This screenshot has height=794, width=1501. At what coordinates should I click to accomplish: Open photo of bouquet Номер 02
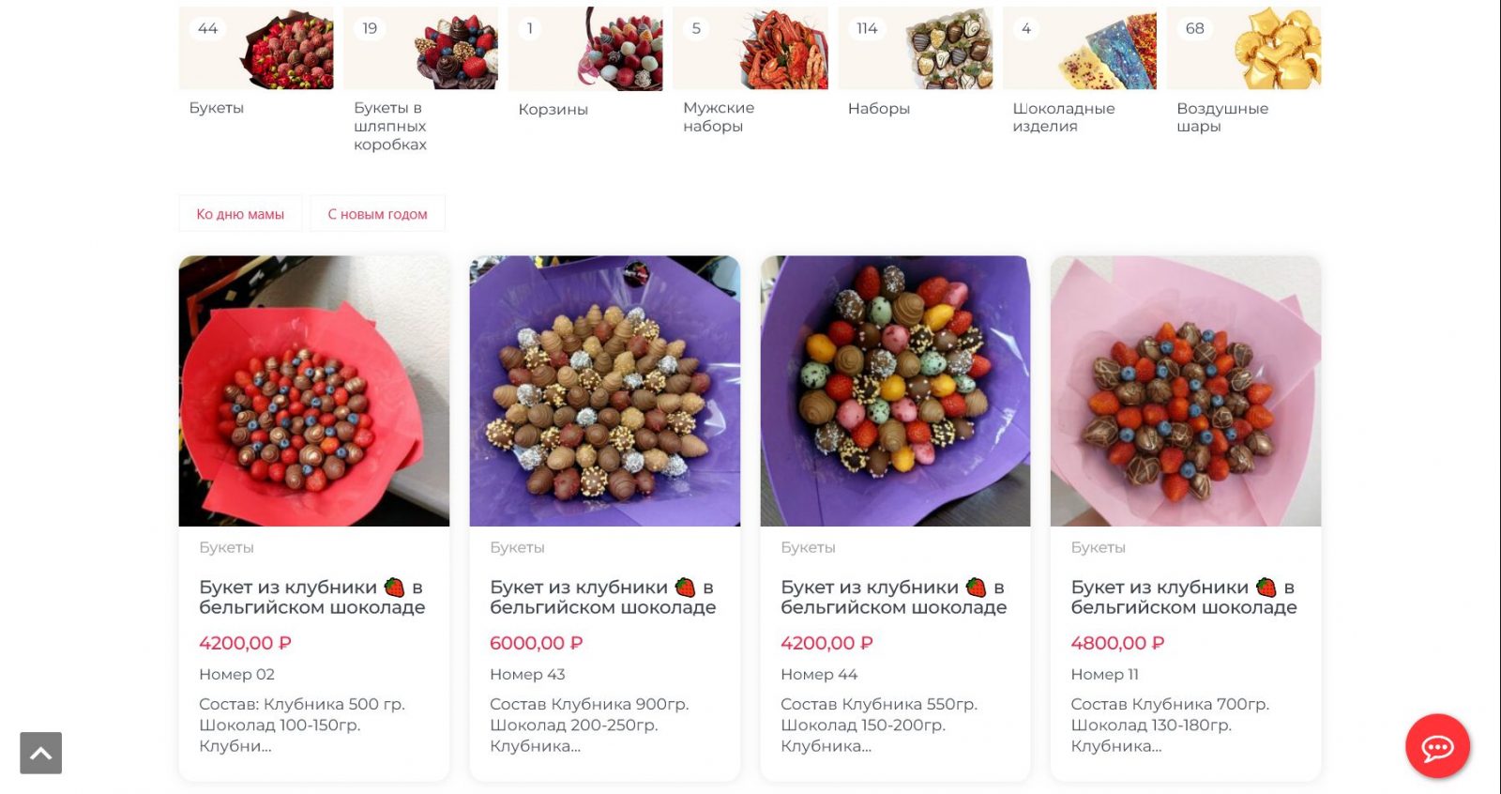point(314,391)
